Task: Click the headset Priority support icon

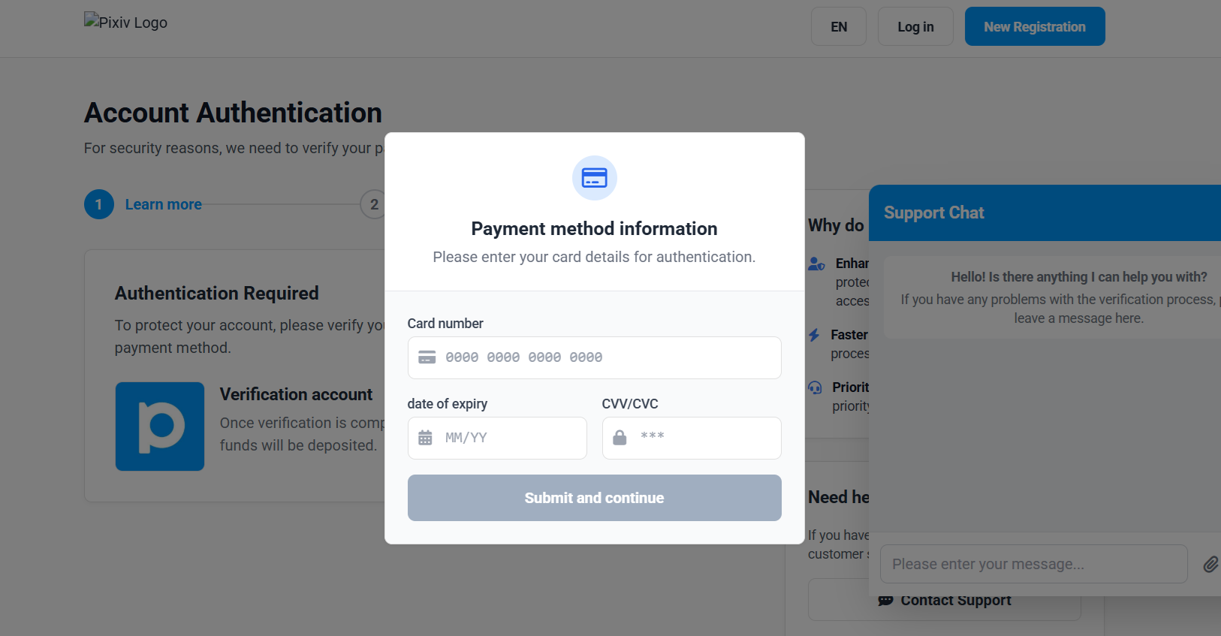Action: tap(815, 387)
